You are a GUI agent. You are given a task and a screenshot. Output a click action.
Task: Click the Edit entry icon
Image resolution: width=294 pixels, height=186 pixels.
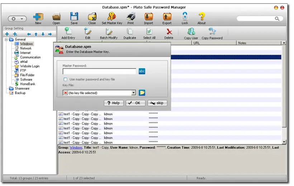[88, 33]
